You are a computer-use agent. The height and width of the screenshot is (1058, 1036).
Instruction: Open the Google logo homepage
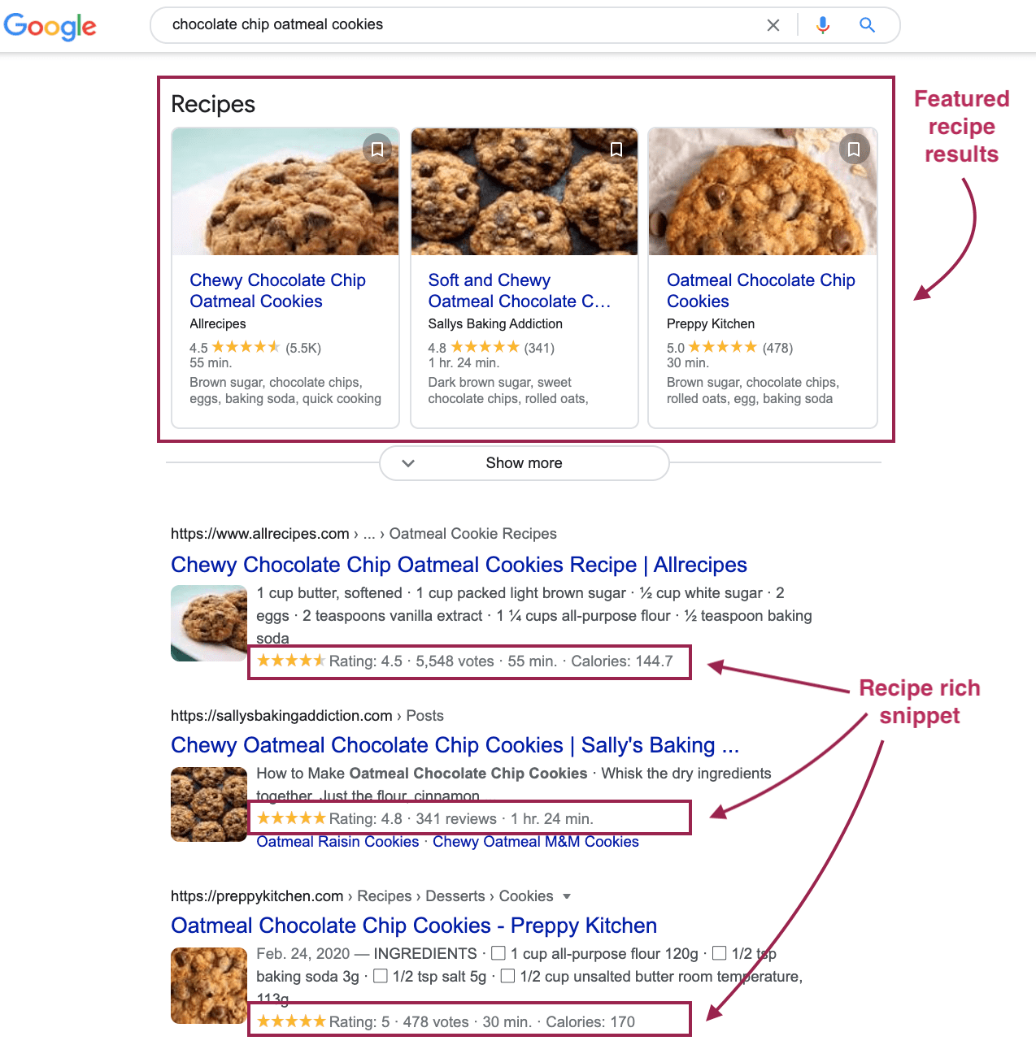click(x=50, y=26)
